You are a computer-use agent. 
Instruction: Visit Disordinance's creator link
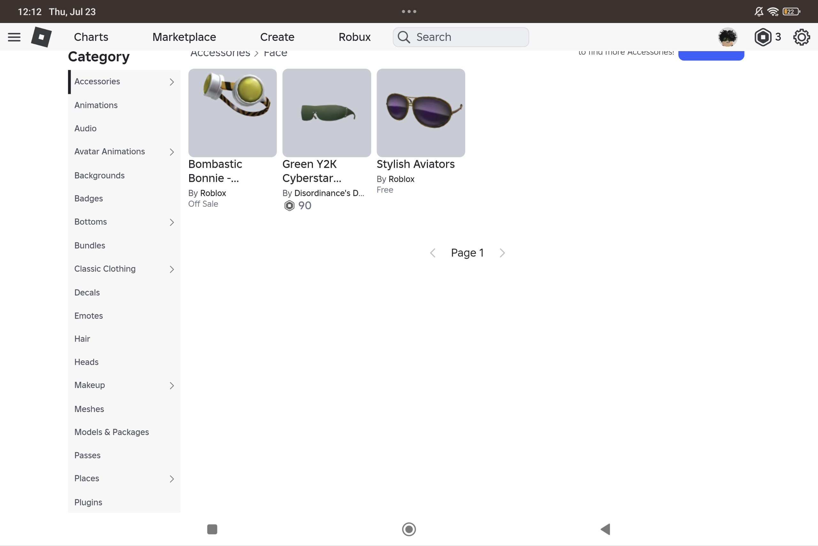(329, 193)
